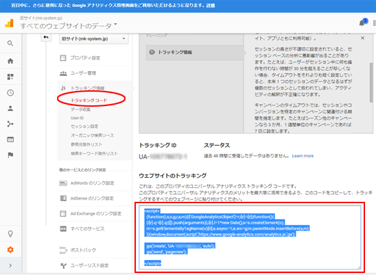
Task: Open conversions flag icon
Action: [x=10, y=155]
